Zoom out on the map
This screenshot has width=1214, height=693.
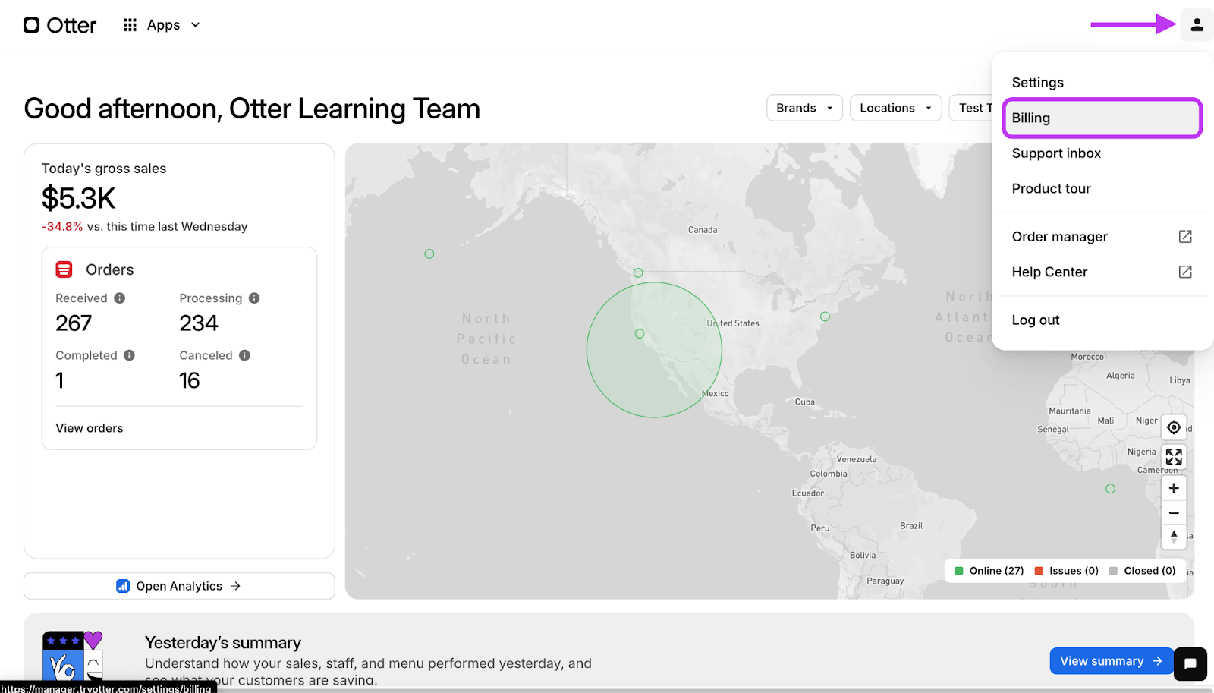pos(1174,513)
